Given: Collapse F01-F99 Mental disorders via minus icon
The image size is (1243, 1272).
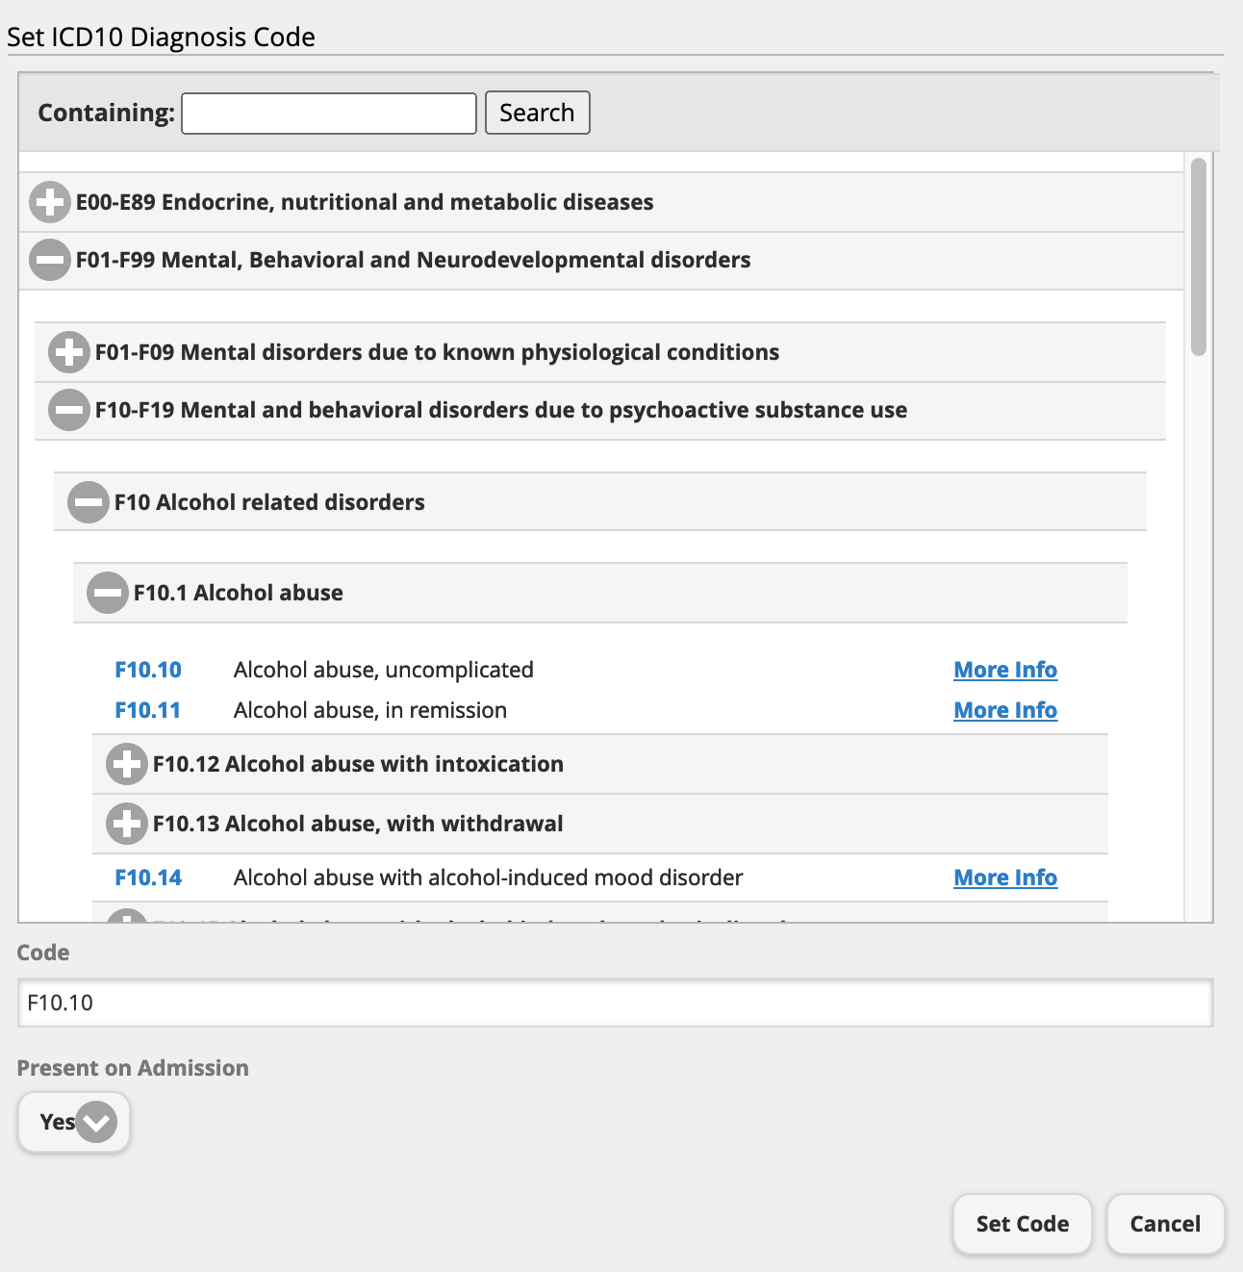Looking at the screenshot, I should [49, 260].
